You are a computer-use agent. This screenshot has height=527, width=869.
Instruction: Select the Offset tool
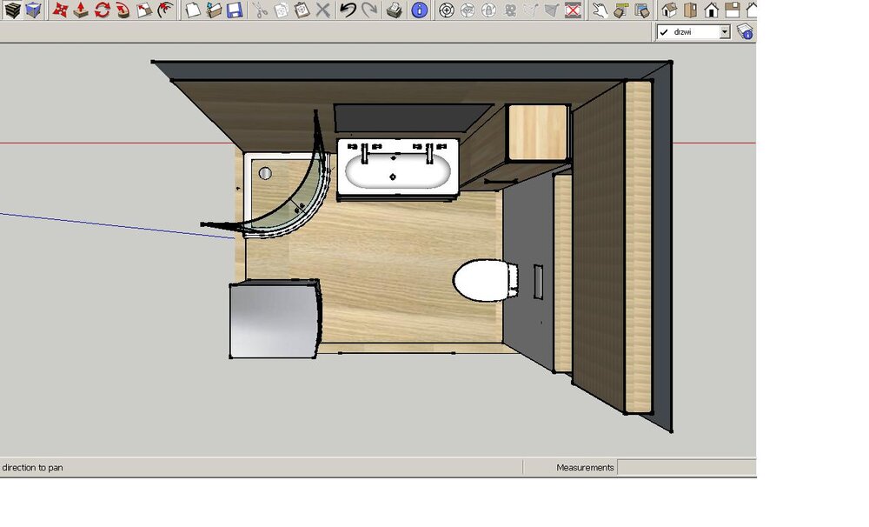[164, 10]
